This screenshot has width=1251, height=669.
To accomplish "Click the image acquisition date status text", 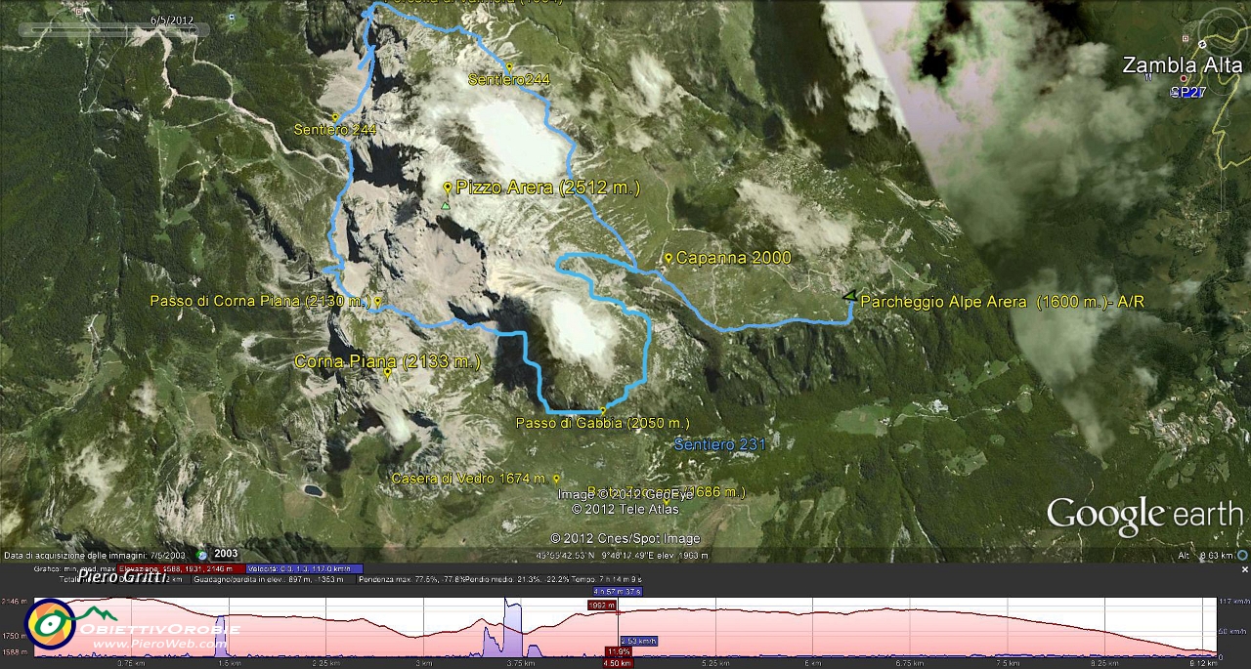I will (95, 554).
